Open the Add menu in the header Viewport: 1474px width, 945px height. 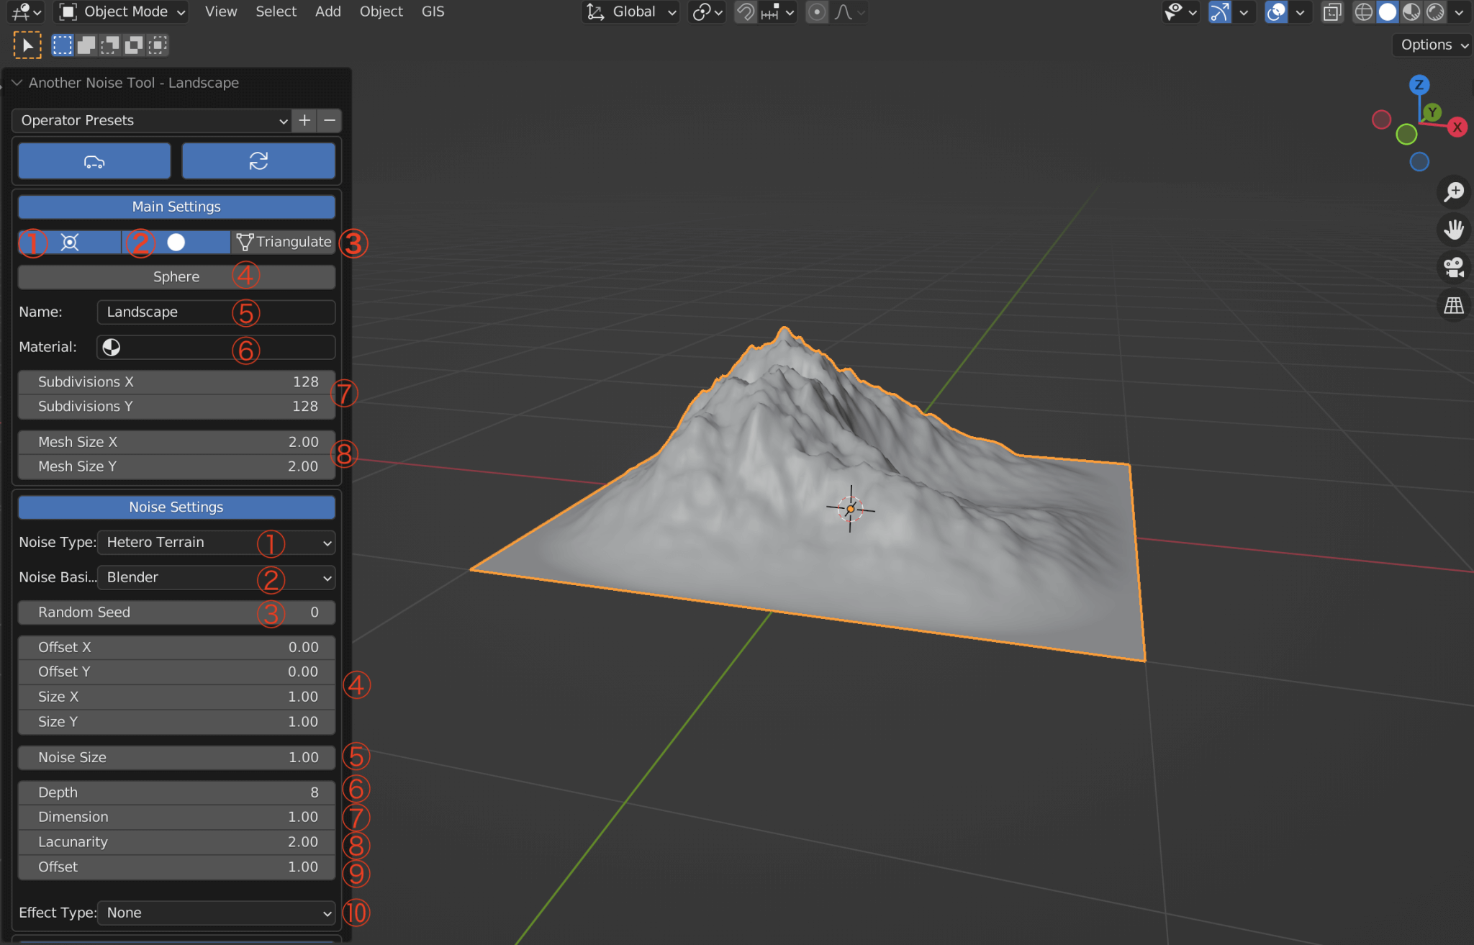click(x=328, y=12)
